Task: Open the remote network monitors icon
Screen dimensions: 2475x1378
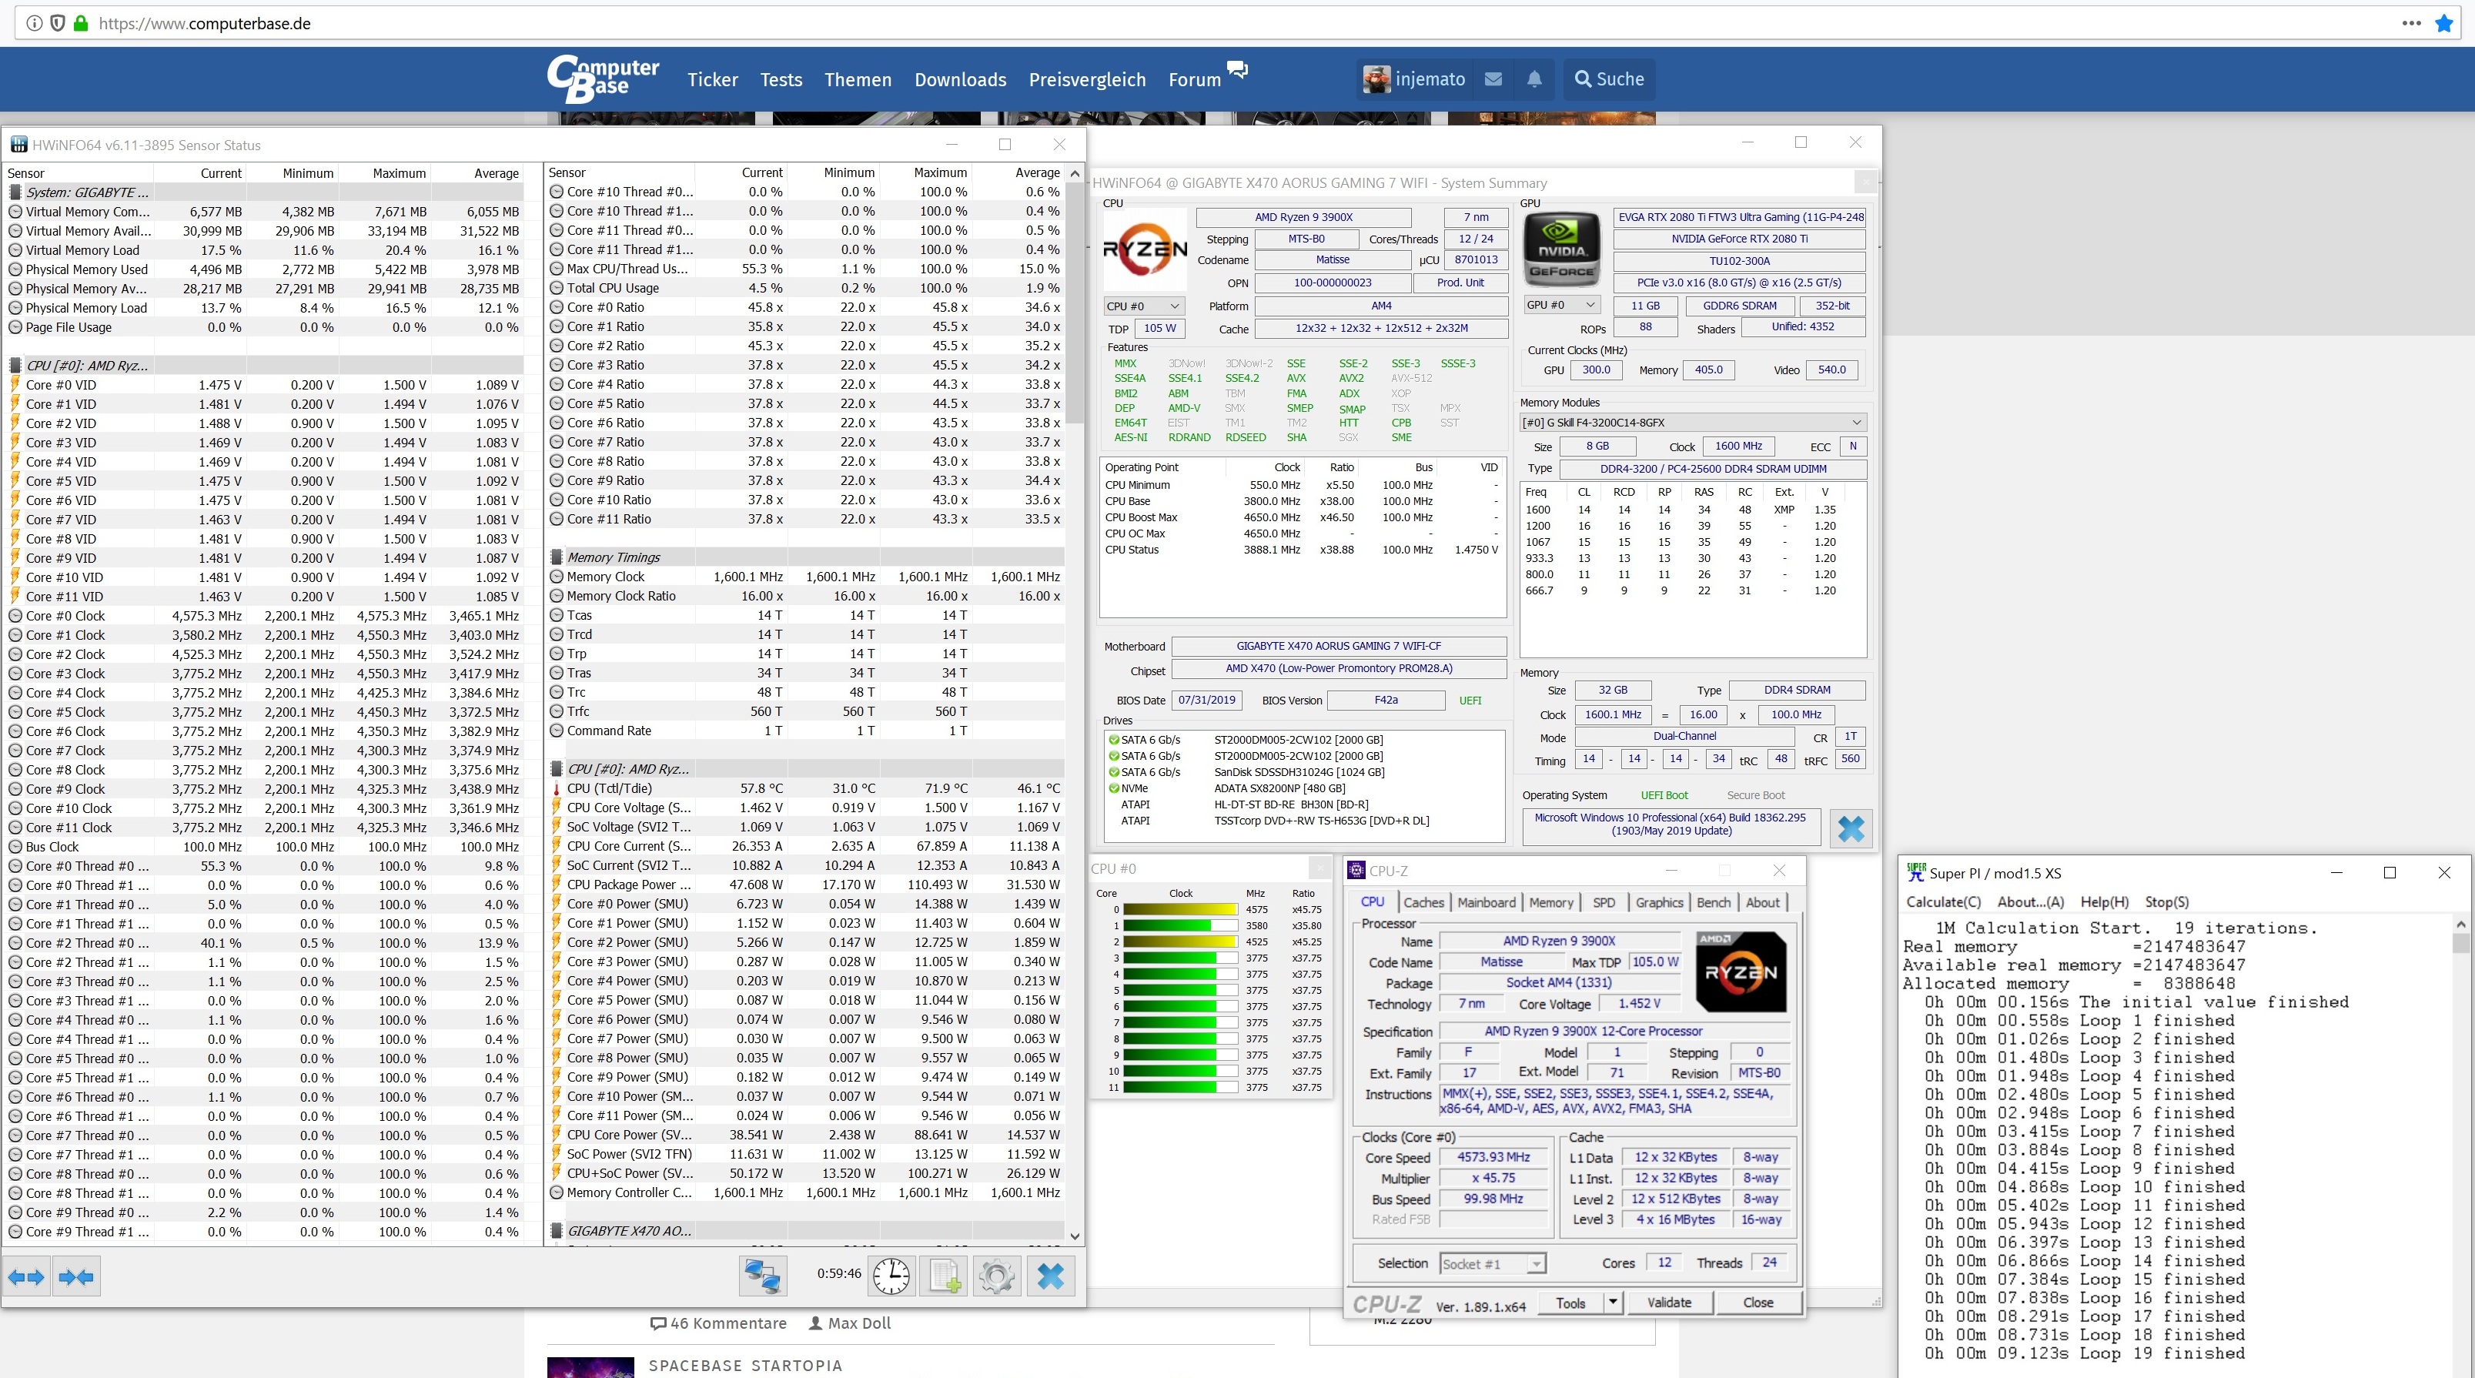Action: 763,1276
